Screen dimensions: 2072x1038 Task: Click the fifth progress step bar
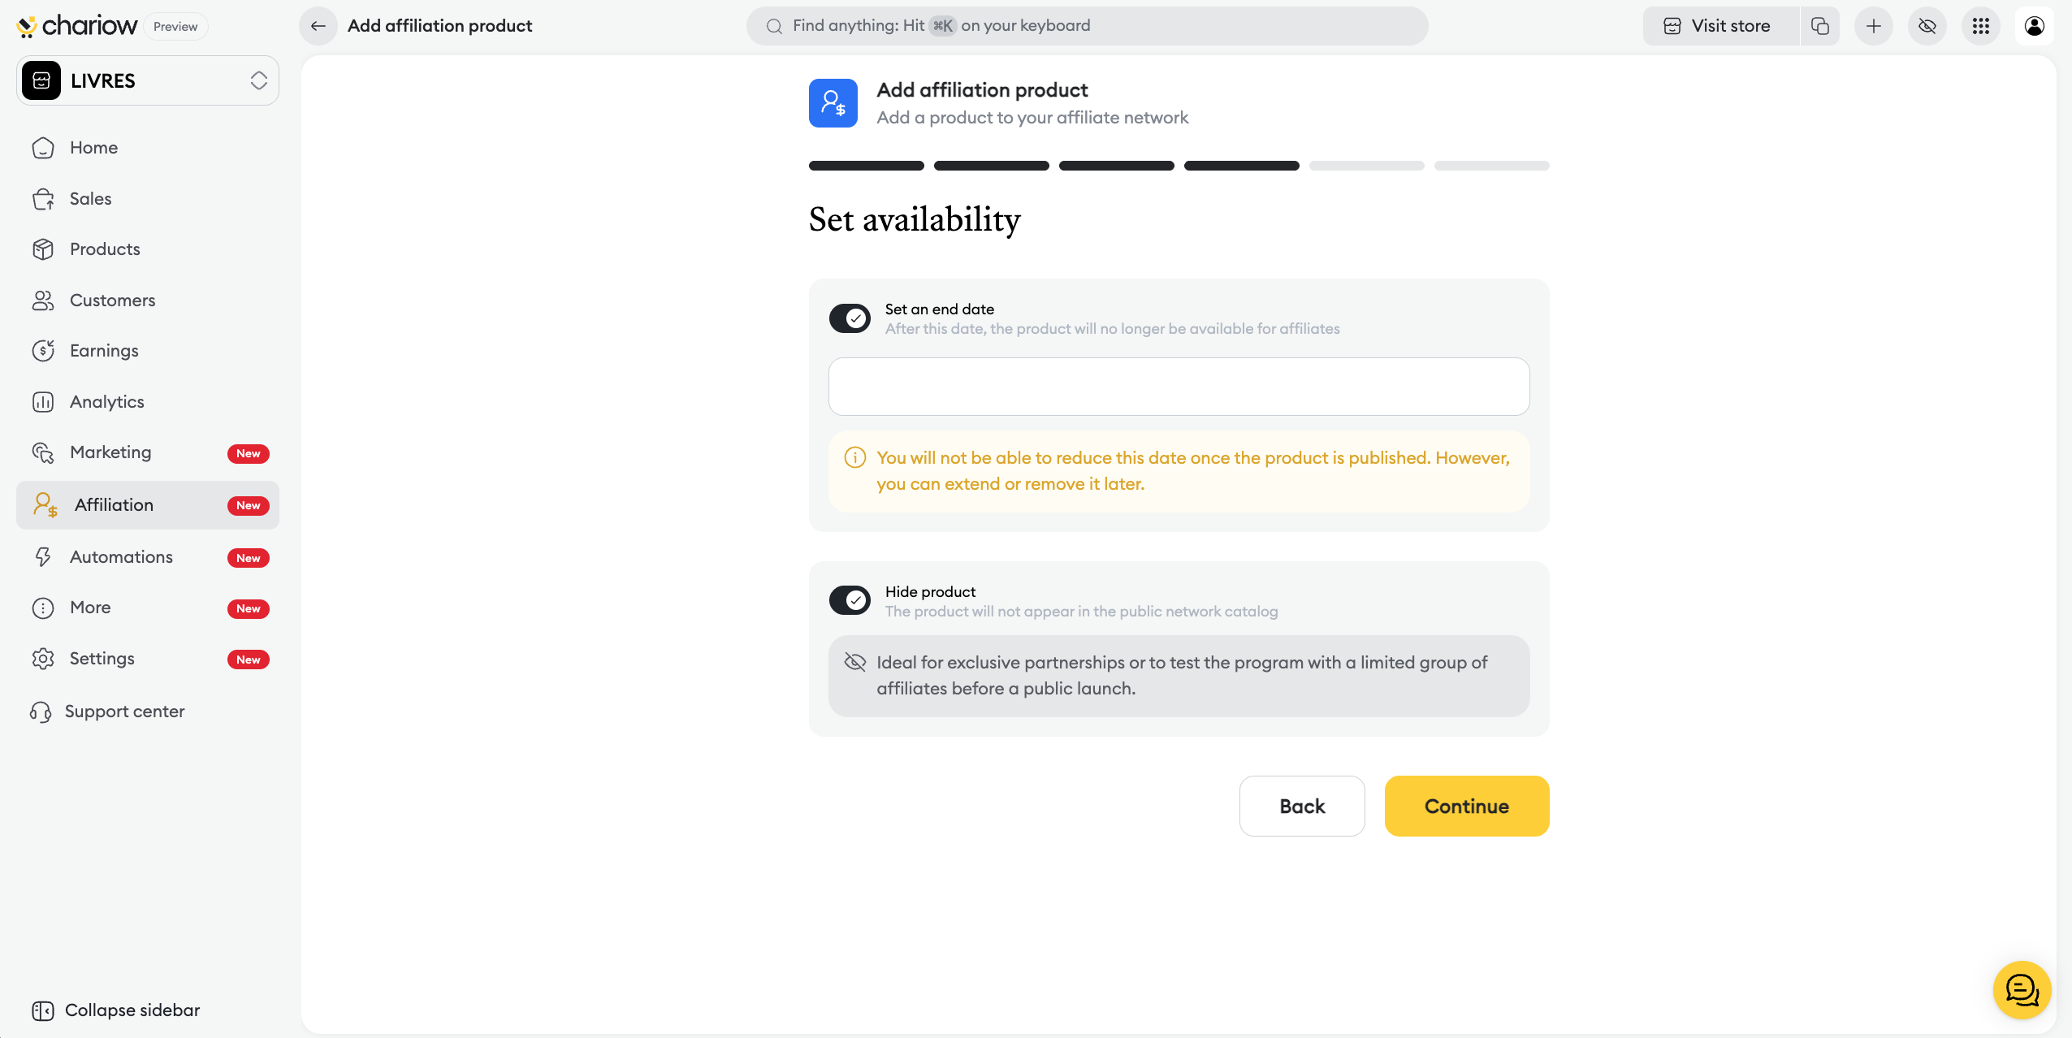(1366, 166)
